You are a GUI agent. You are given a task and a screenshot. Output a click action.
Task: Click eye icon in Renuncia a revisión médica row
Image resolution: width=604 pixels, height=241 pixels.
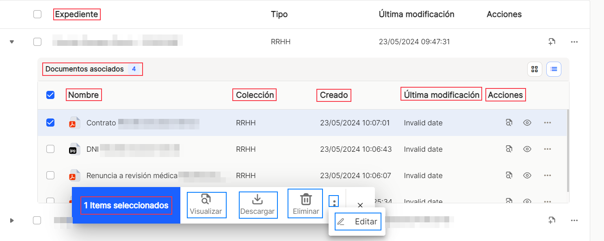[x=527, y=175]
